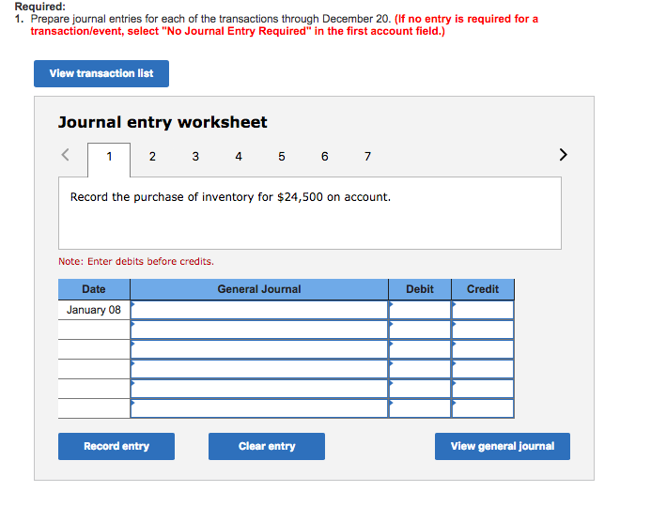Open the View general journal button

(x=503, y=446)
